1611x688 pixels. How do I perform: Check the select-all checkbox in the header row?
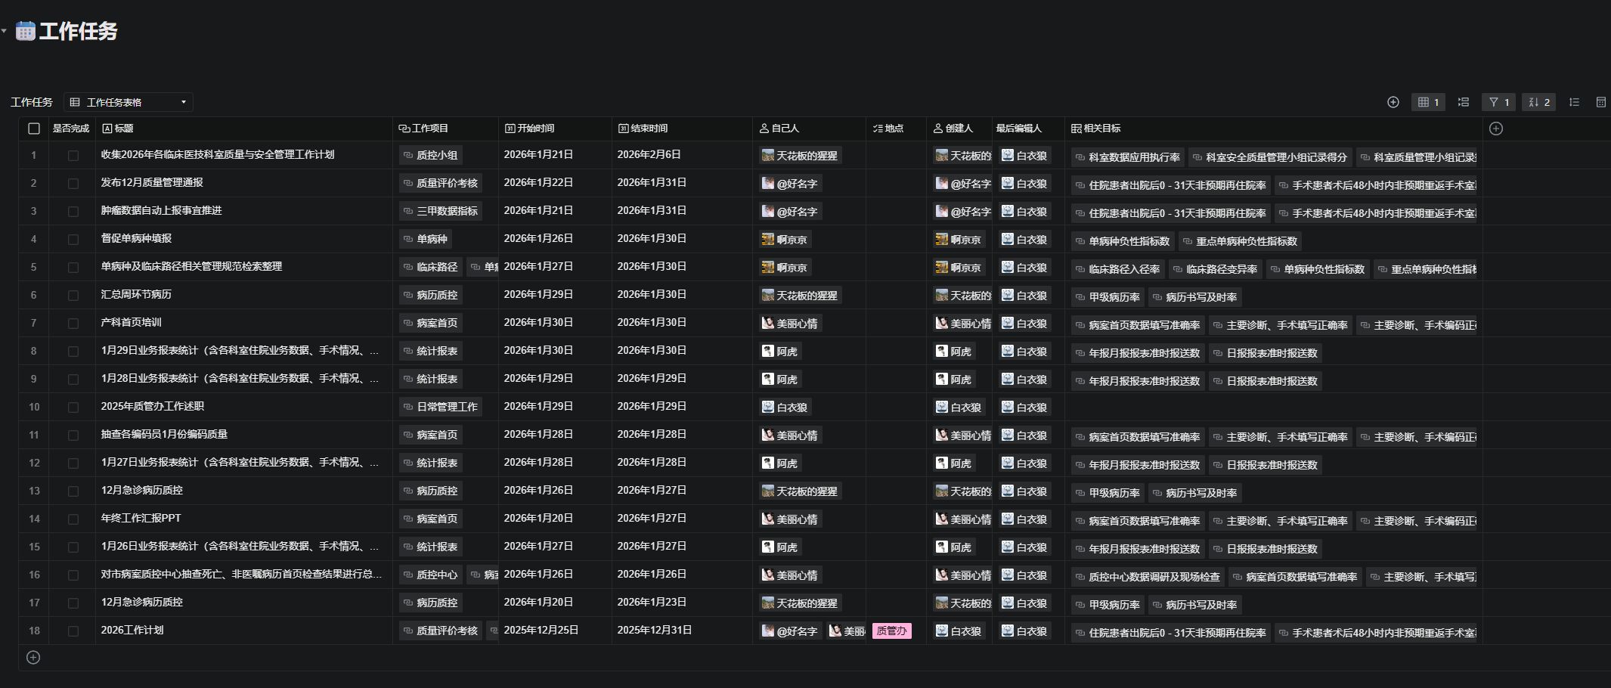[34, 129]
